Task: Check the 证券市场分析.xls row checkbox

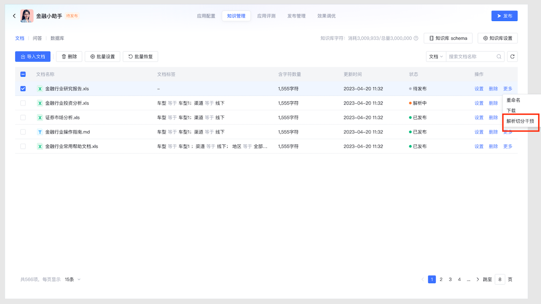Action: tap(23, 117)
